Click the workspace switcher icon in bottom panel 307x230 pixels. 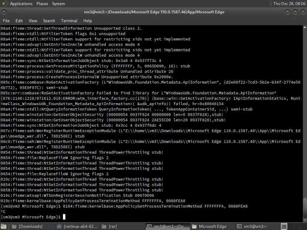pyautogui.click(x=284, y=226)
